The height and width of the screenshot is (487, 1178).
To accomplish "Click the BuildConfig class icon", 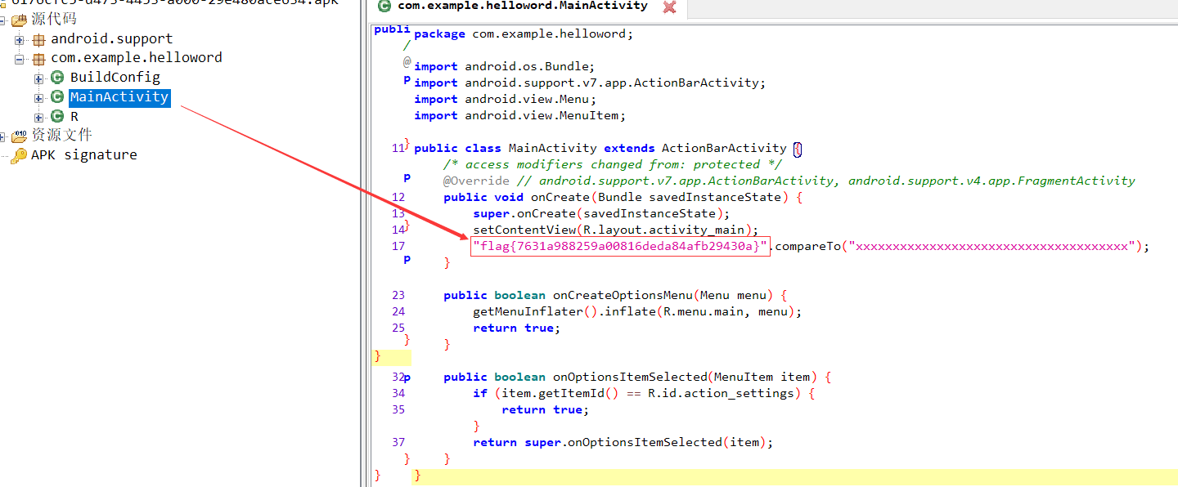I will (x=57, y=78).
